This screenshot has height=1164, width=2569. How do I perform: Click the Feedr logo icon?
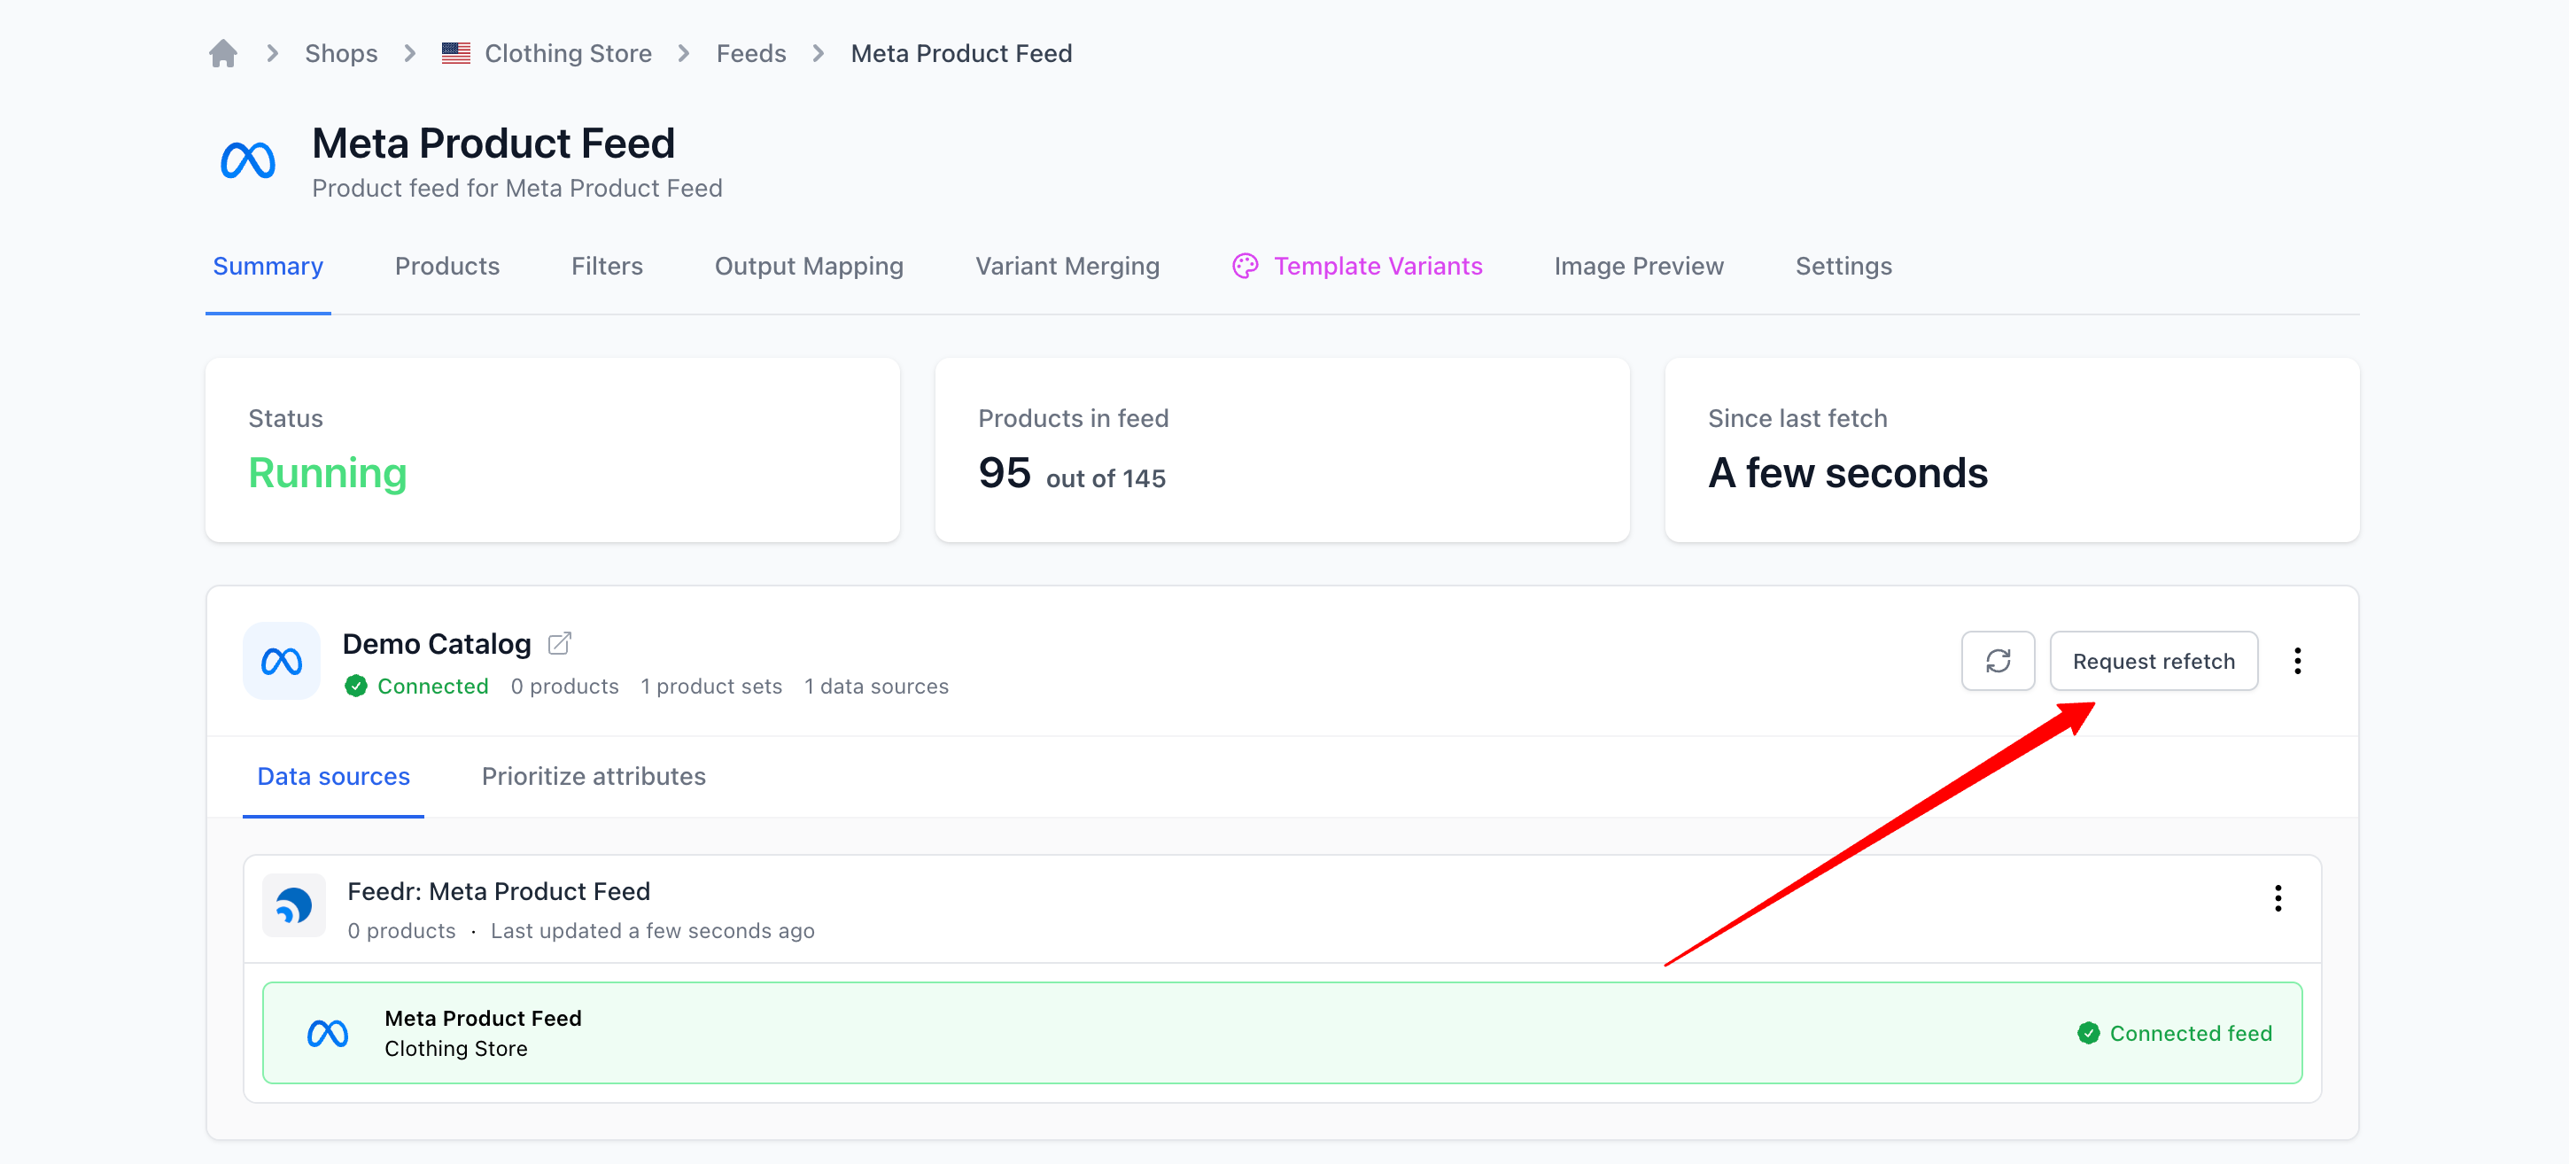click(x=293, y=905)
